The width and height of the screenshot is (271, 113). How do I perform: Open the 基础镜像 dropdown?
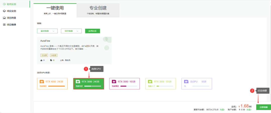(47, 31)
